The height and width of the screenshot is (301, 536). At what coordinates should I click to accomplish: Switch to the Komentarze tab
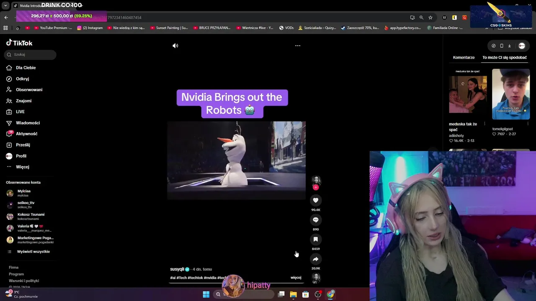coord(464,58)
